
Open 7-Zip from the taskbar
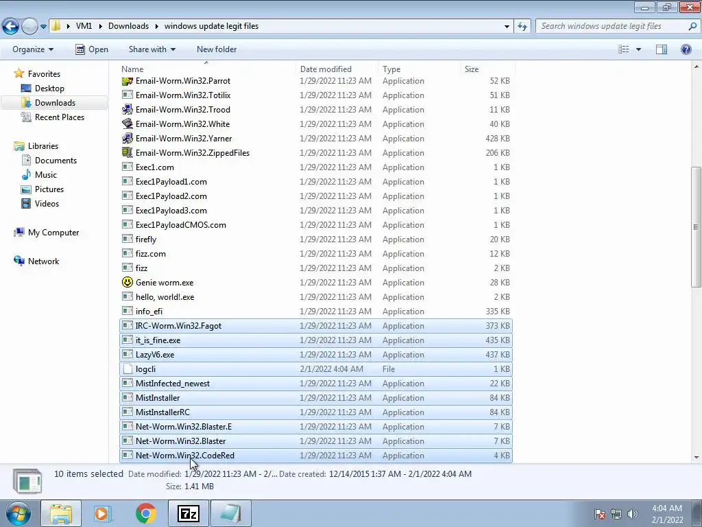coord(189,513)
